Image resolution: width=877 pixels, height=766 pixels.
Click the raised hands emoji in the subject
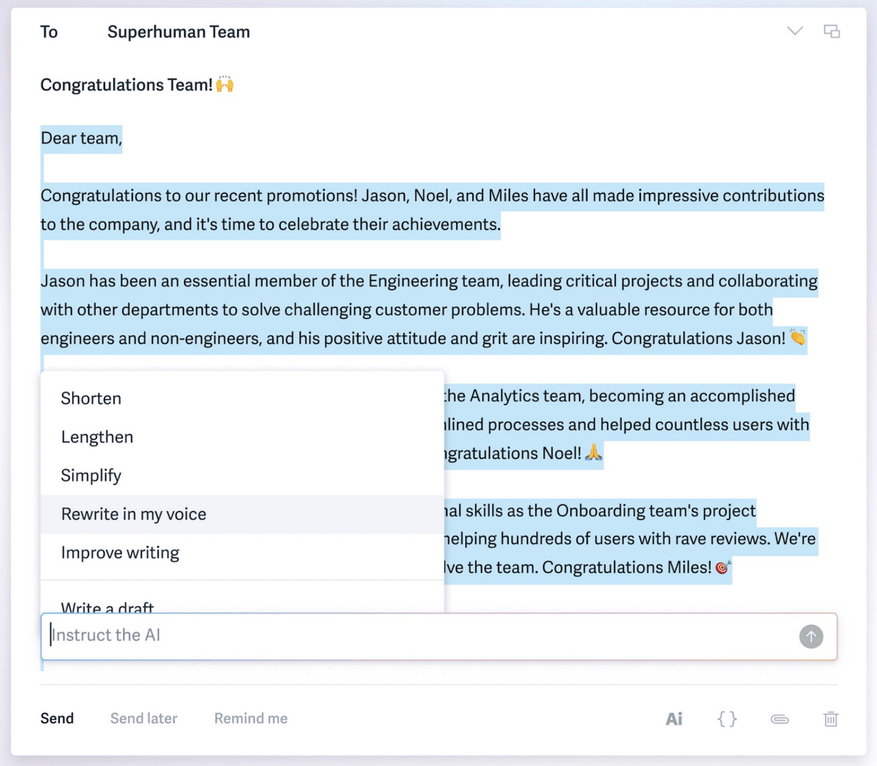click(x=225, y=83)
